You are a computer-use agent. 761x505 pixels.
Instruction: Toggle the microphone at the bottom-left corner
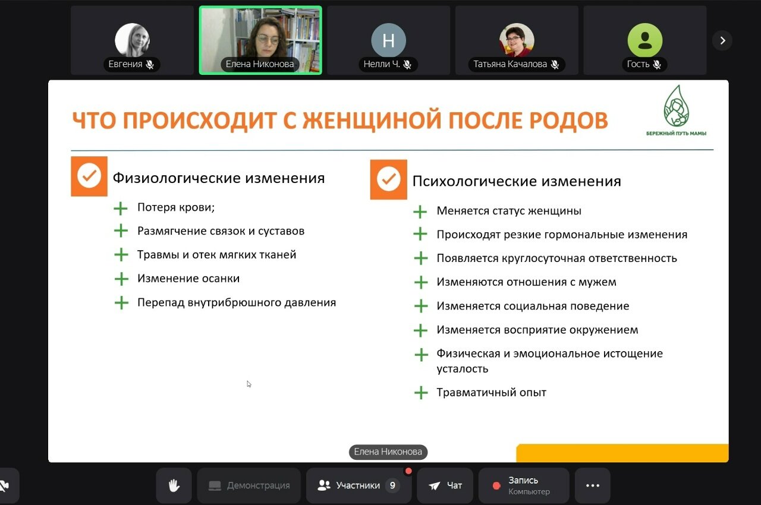pyautogui.click(x=5, y=485)
